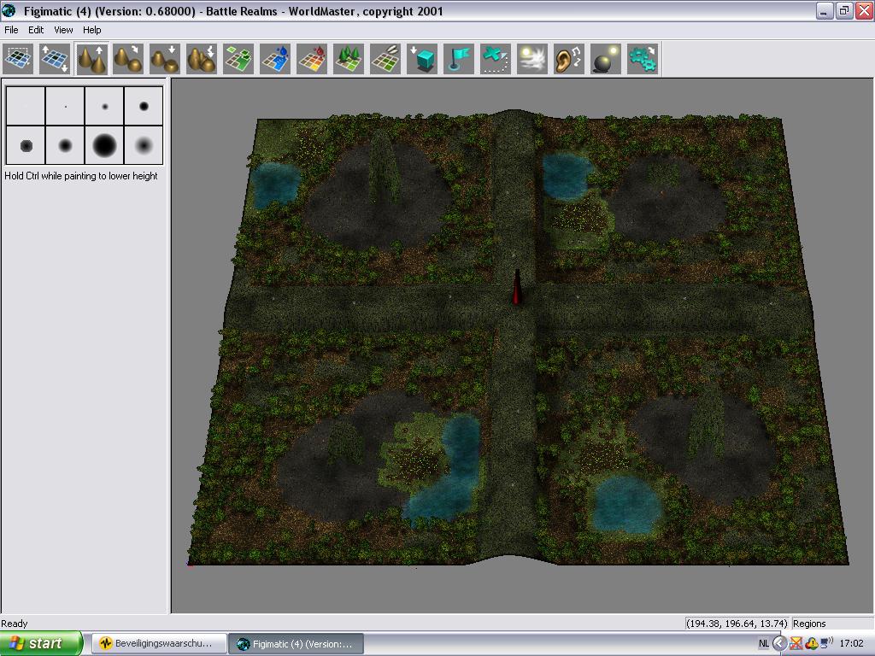Click the Figimatic taskbar button

[297, 643]
